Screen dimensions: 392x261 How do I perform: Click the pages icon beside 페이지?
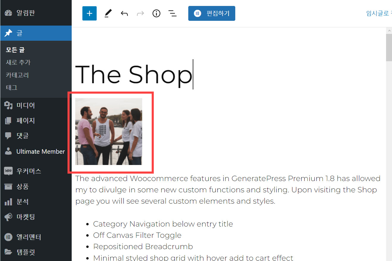pyautogui.click(x=8, y=120)
